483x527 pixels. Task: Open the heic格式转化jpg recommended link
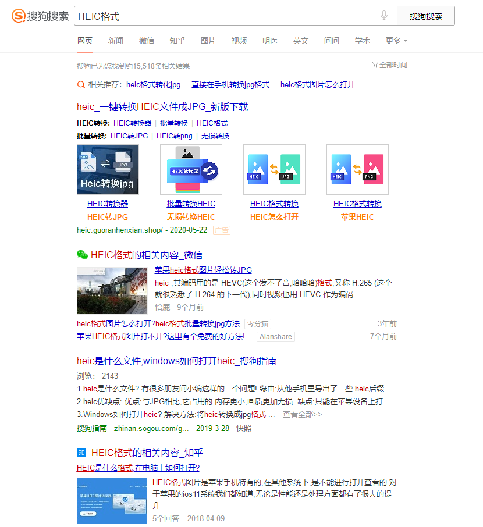point(153,84)
